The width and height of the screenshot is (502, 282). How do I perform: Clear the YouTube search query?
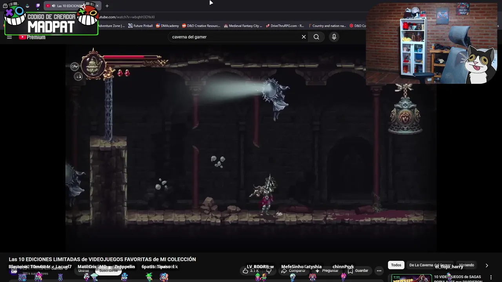point(304,37)
